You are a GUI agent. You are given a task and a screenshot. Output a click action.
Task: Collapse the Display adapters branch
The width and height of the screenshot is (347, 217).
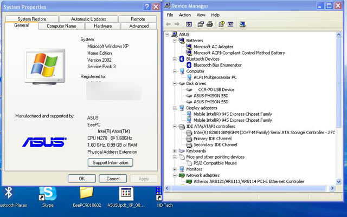click(175, 108)
